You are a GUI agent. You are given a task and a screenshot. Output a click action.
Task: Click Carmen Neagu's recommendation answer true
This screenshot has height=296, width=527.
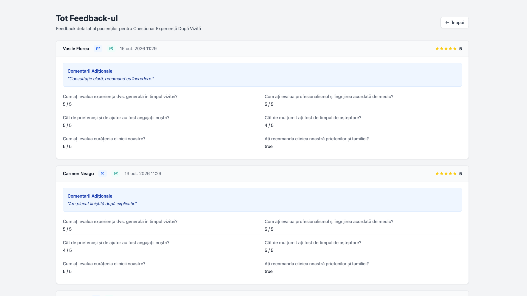pos(268,271)
